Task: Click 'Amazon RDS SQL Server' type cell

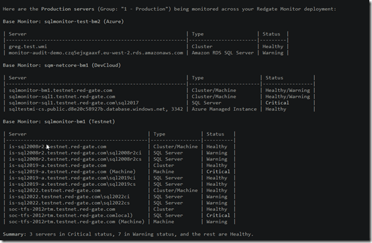Action: [x=222, y=52]
